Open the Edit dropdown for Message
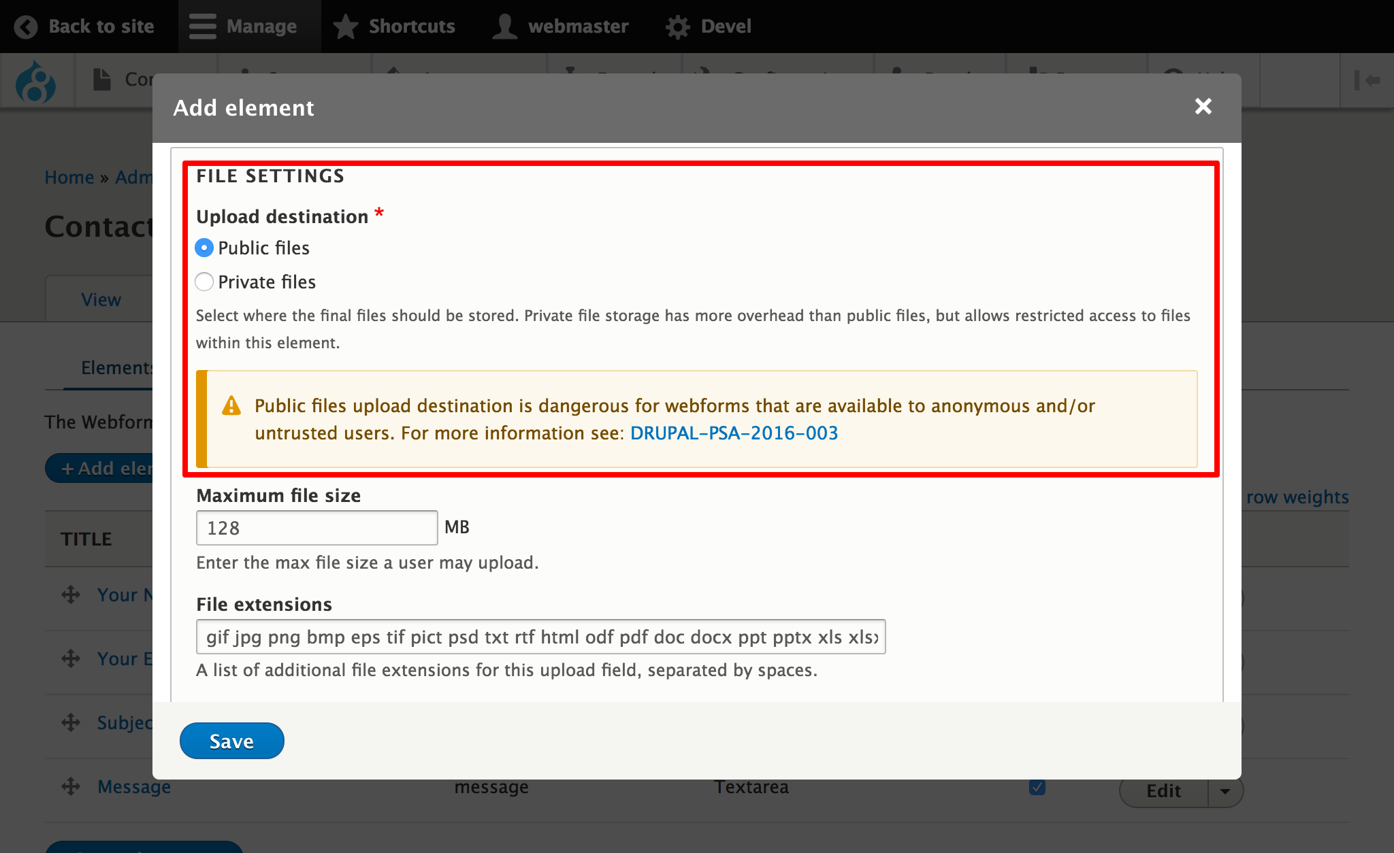The image size is (1394, 853). pyautogui.click(x=1225, y=791)
